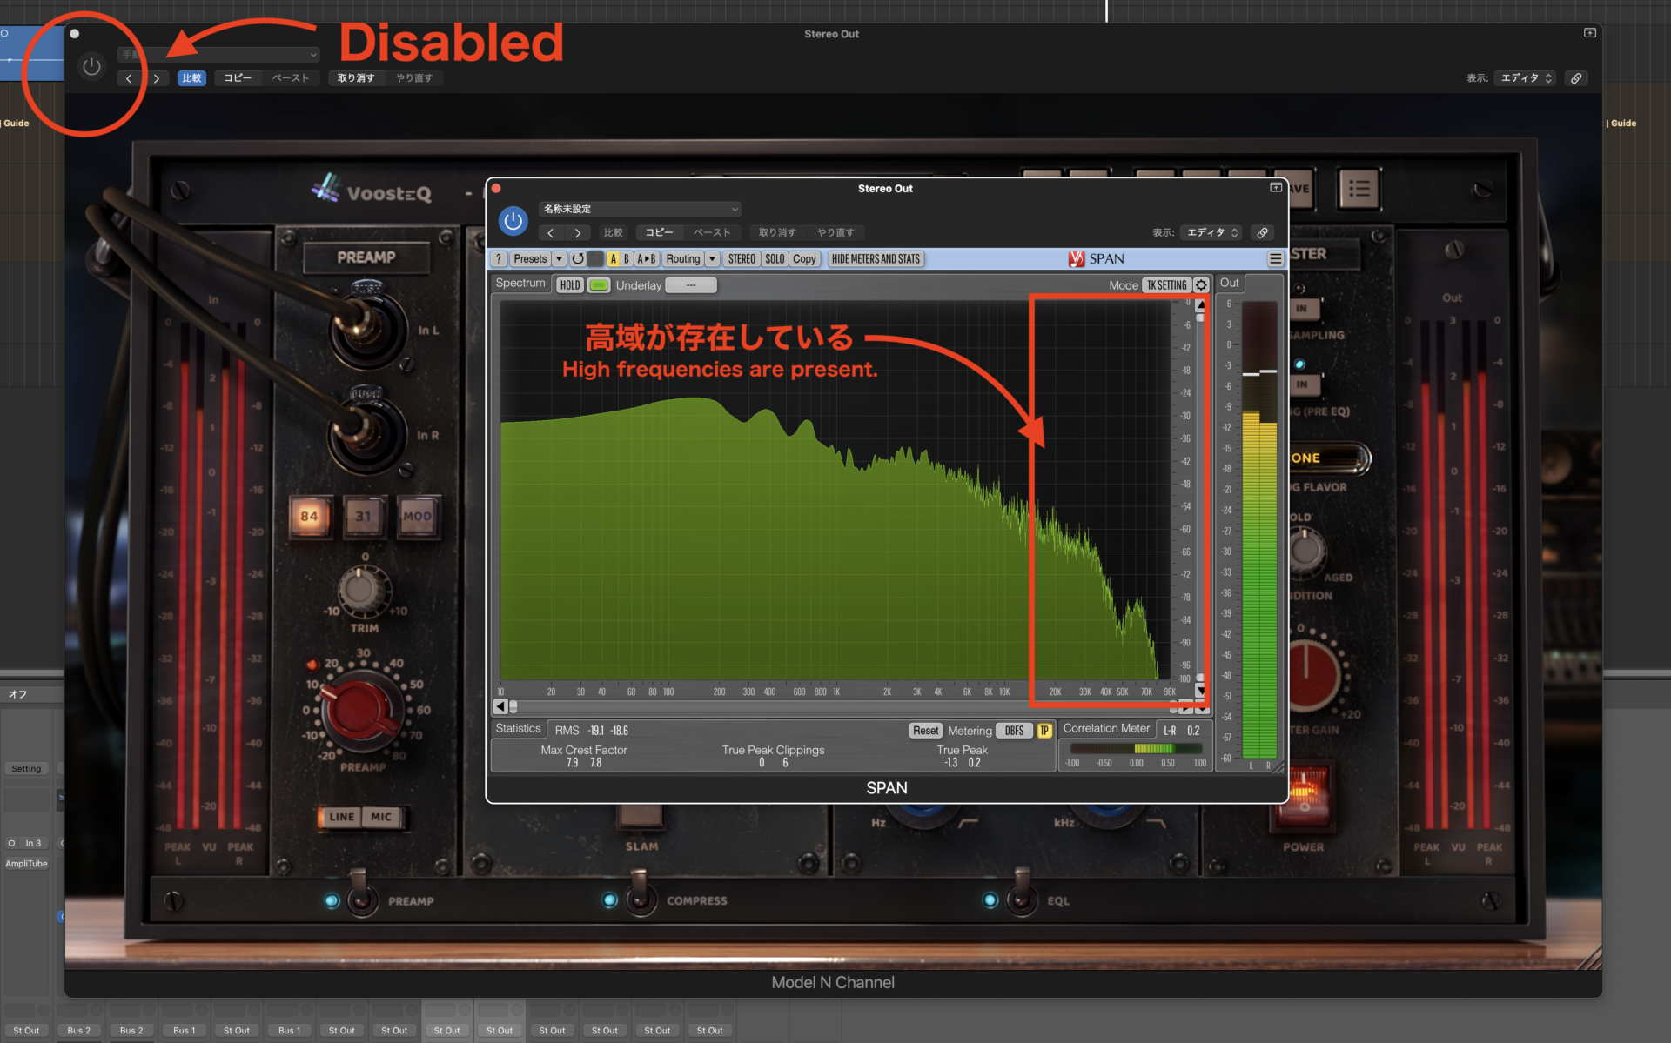Open the SPAN hamburger menu icon
1671x1043 pixels.
(1275, 259)
